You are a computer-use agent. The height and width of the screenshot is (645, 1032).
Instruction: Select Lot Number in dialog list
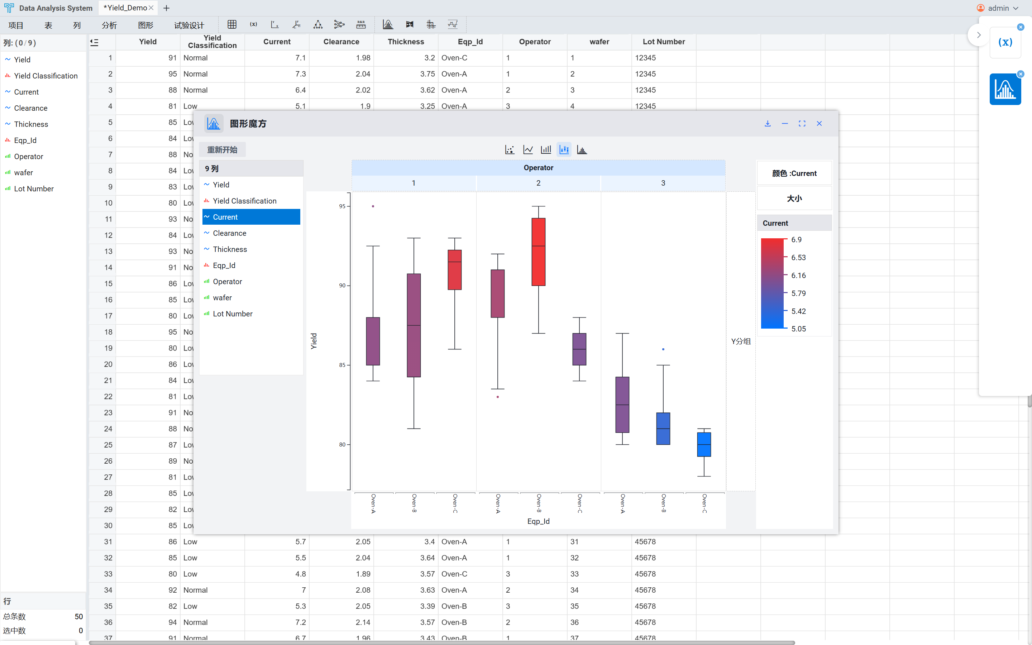(x=251, y=314)
